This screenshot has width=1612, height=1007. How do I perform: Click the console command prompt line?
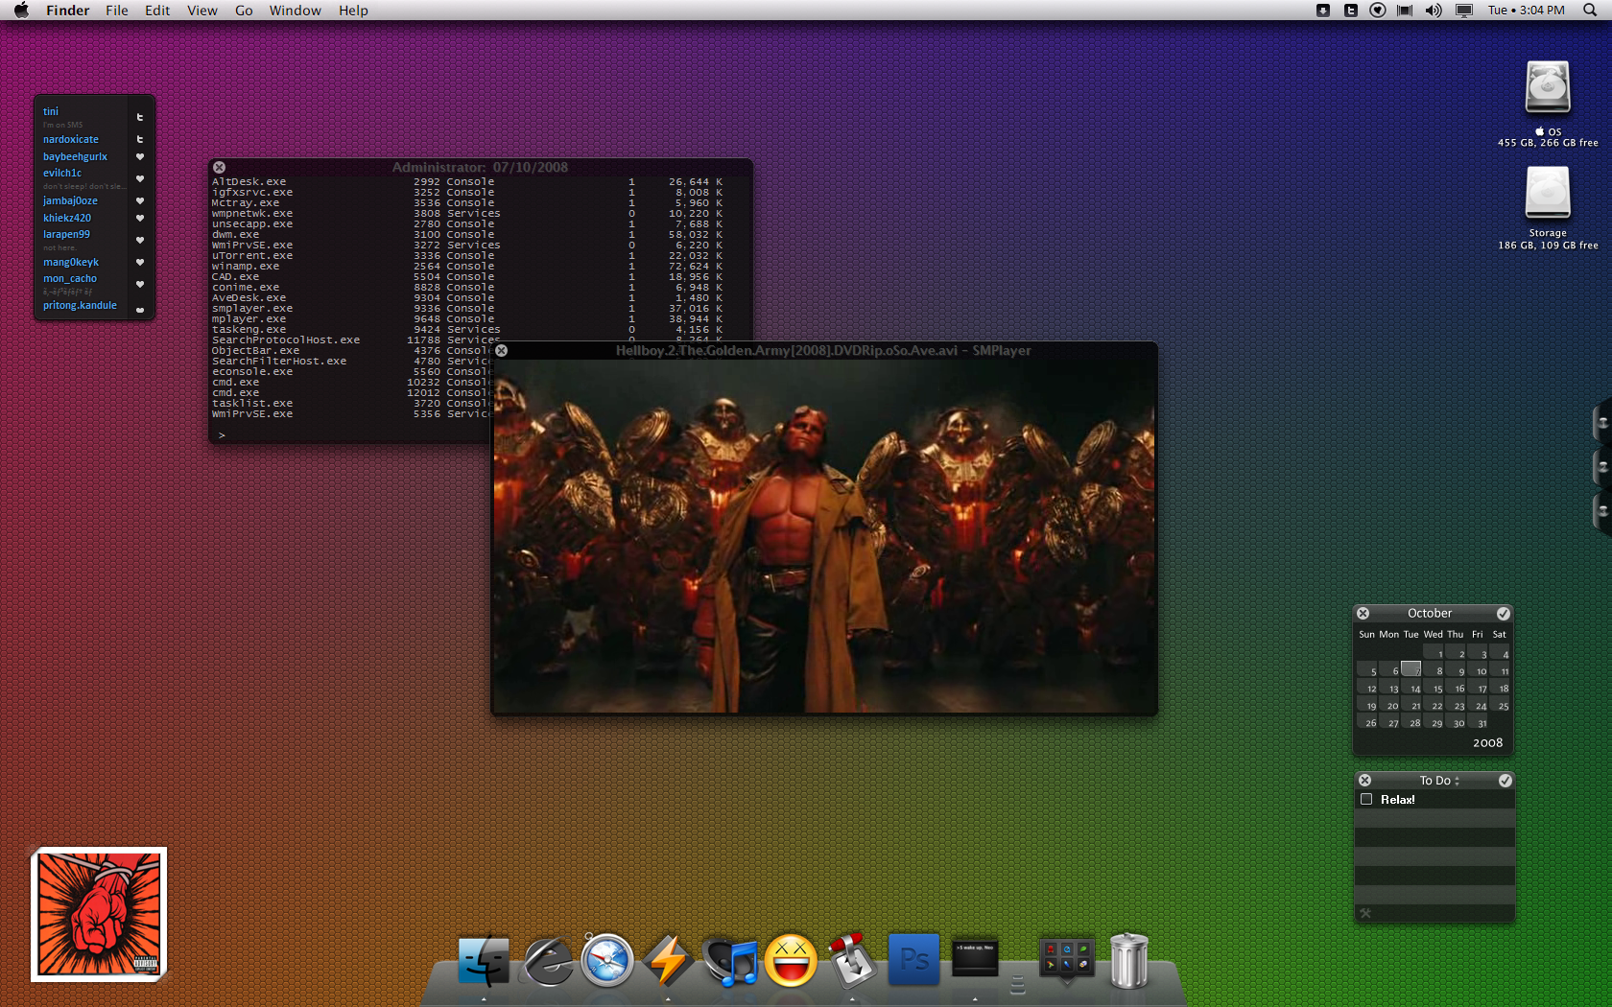click(x=222, y=435)
